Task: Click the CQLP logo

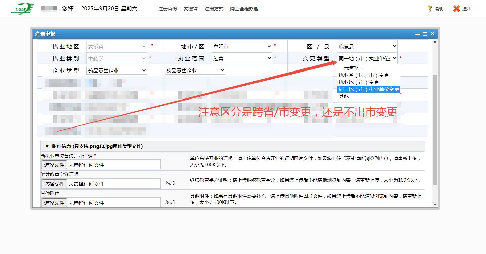Action: (23, 8)
